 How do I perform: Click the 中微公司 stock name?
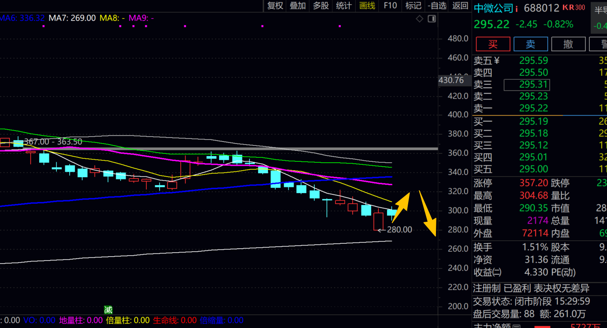494,8
